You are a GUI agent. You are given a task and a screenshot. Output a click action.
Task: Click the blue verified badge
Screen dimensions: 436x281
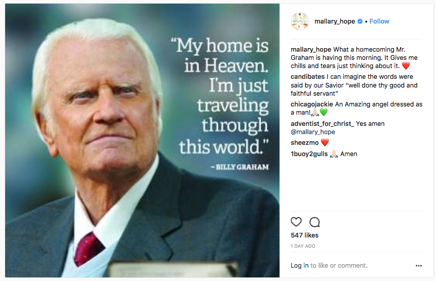pyautogui.click(x=360, y=21)
